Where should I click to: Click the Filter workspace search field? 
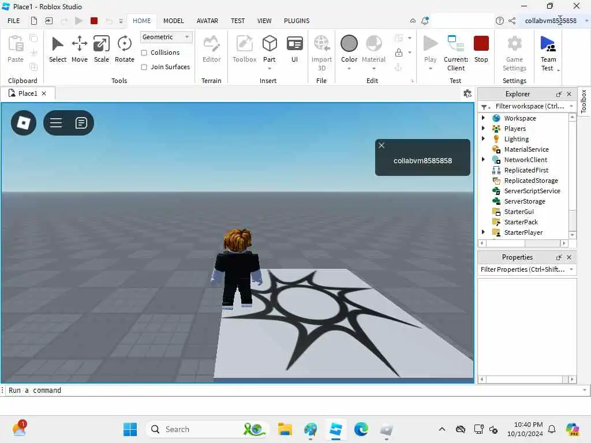point(529,106)
